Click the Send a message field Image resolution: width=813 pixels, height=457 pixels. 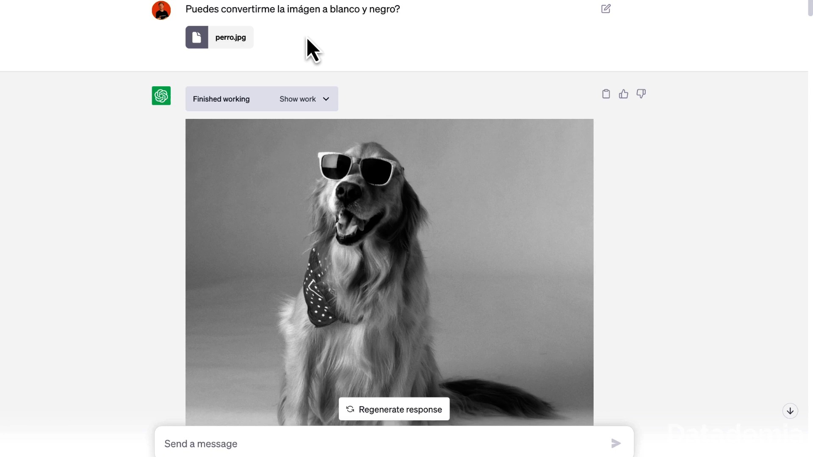coord(381,443)
